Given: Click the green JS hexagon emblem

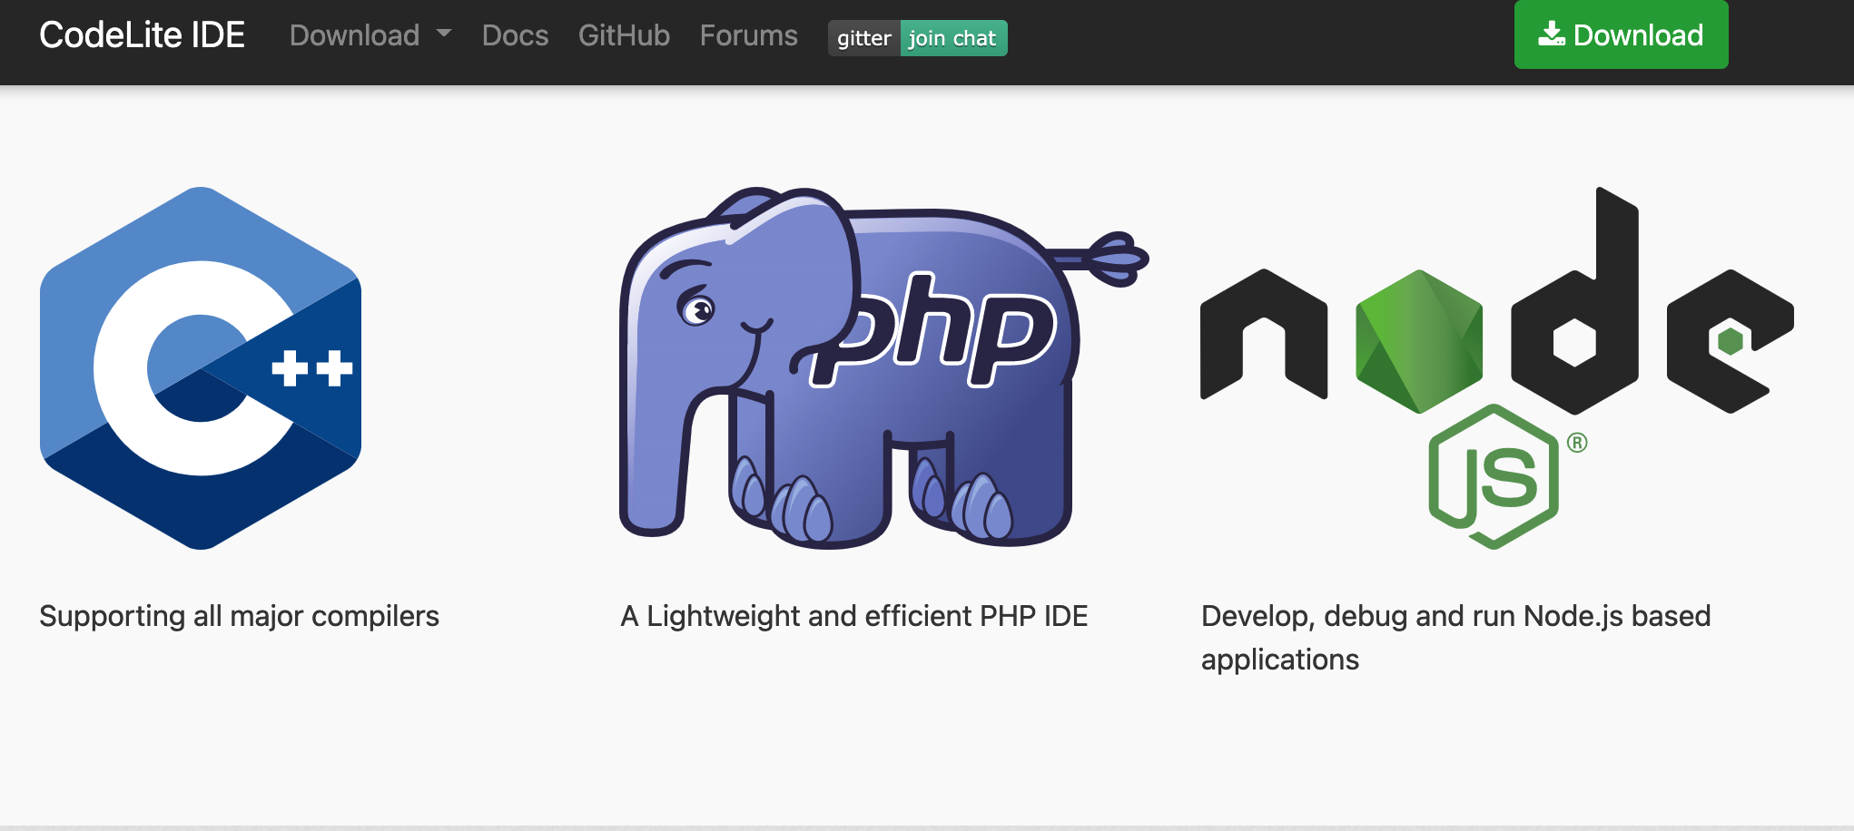Looking at the screenshot, I should (1494, 476).
